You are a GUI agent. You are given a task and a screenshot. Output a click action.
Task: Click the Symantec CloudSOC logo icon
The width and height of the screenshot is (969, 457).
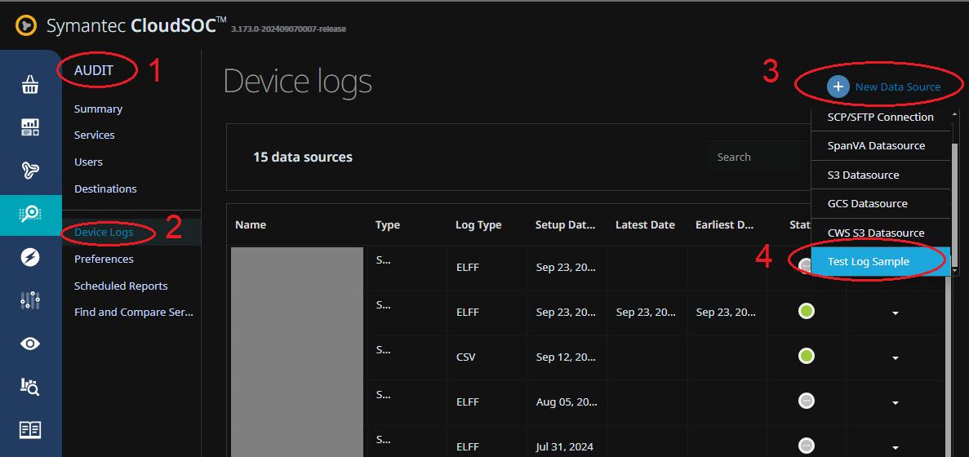coord(26,26)
